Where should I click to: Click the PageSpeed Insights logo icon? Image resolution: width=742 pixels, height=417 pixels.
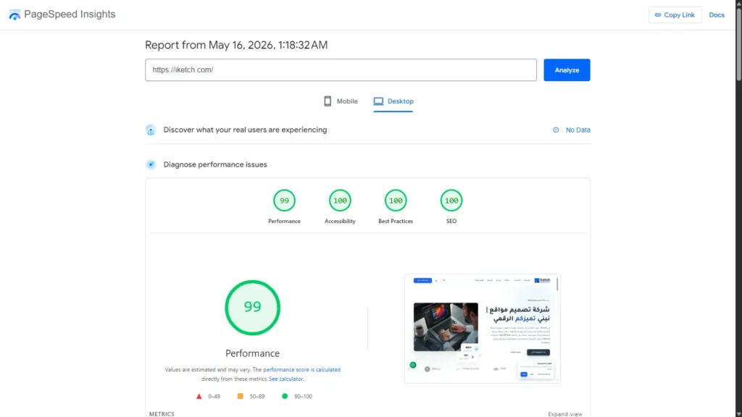point(14,14)
